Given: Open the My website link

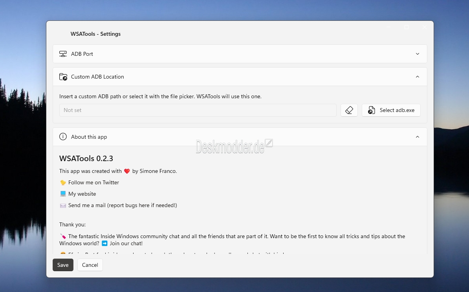Looking at the screenshot, I should click(82, 194).
